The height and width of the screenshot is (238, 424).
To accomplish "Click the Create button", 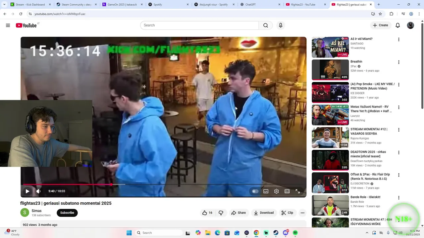I will pos(380,25).
